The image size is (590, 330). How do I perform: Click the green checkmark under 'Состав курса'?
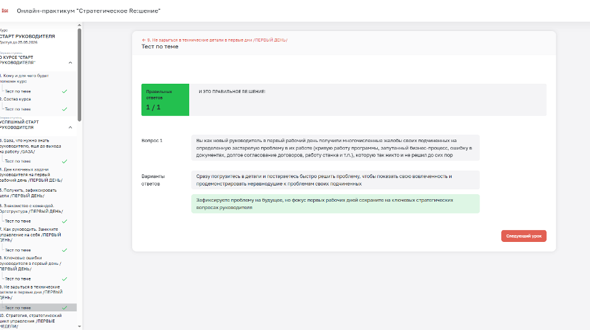(x=65, y=109)
